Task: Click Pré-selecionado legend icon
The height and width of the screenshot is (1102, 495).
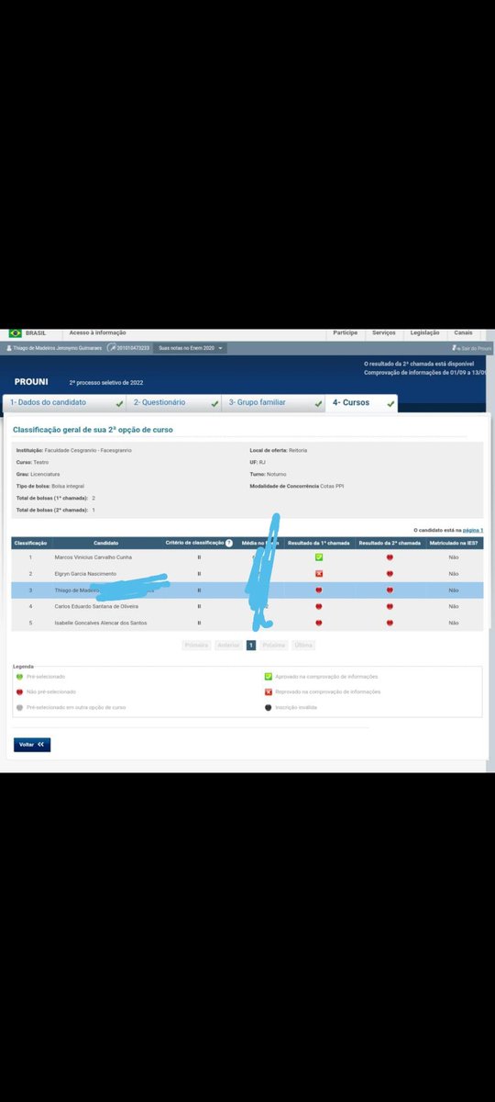Action: (x=19, y=677)
